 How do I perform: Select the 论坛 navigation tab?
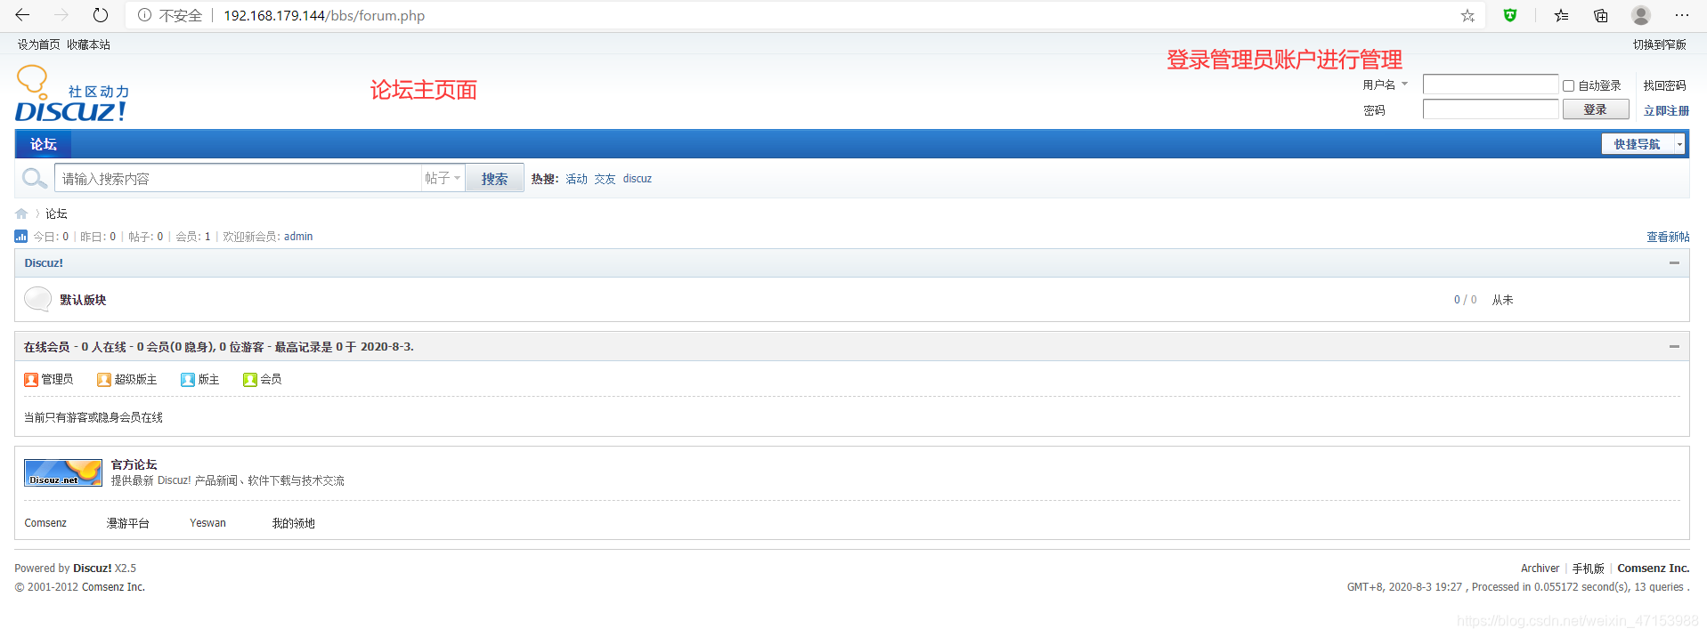click(x=44, y=144)
